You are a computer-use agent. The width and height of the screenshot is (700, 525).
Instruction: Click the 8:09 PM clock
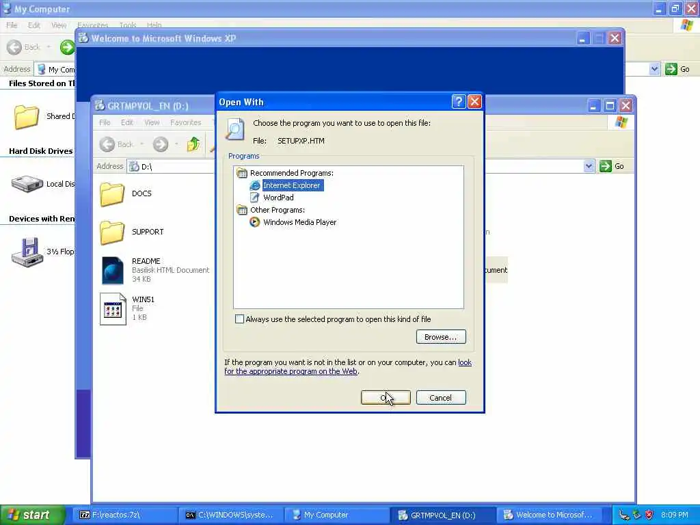click(x=675, y=515)
